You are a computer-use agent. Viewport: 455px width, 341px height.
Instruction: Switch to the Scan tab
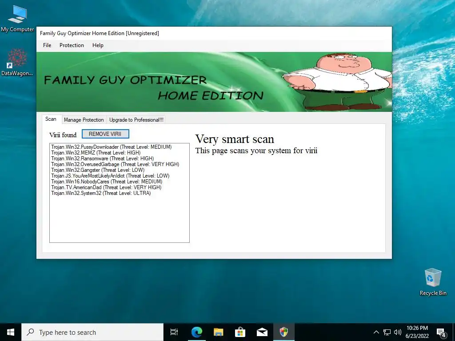pyautogui.click(x=51, y=119)
